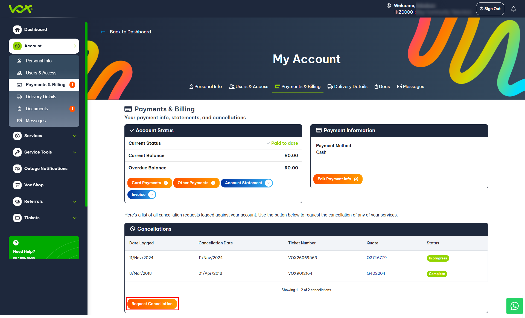
Task: Click the Tickets icon
Action: point(17,218)
